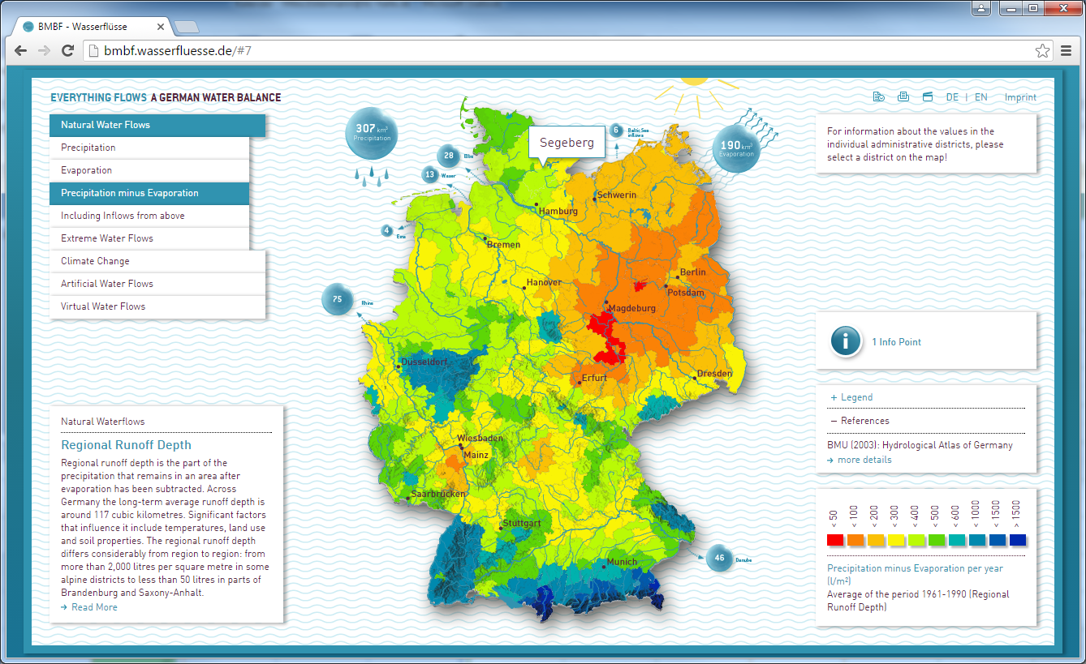This screenshot has height=664, width=1086.
Task: Click Düsseldorf label on the map
Action: (x=424, y=362)
